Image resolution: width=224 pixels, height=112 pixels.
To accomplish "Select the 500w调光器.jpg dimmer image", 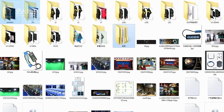I will tap(32, 60).
